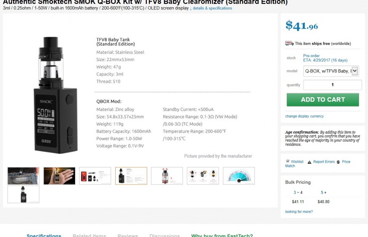Select the highlighted specifications thumbnail
The height and width of the screenshot is (237, 368).
point(131,176)
